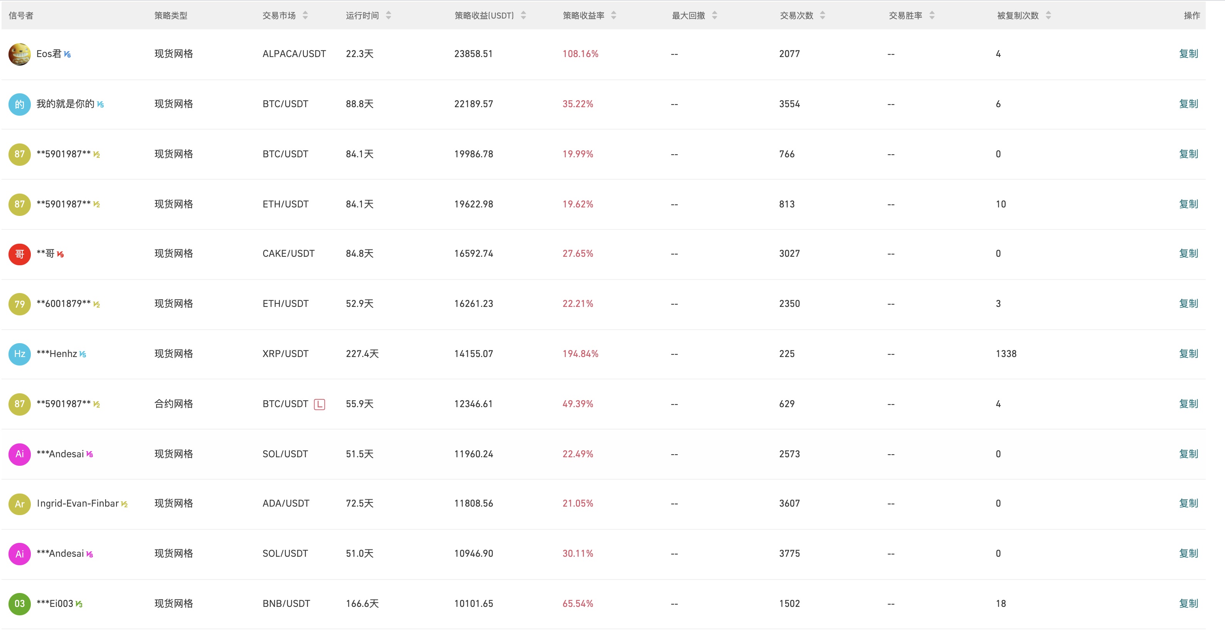The width and height of the screenshot is (1225, 630).
Task: Copy the 19622.98 ETH/USDT strategy
Action: [1188, 204]
